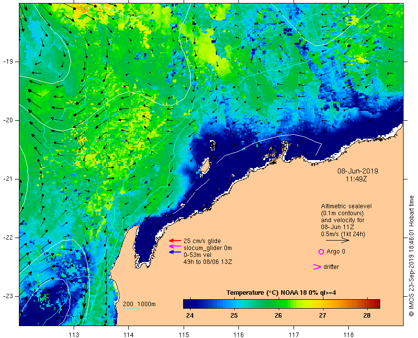Click the '0-53m vel' label
This screenshot has width=418, height=338.
click(198, 255)
